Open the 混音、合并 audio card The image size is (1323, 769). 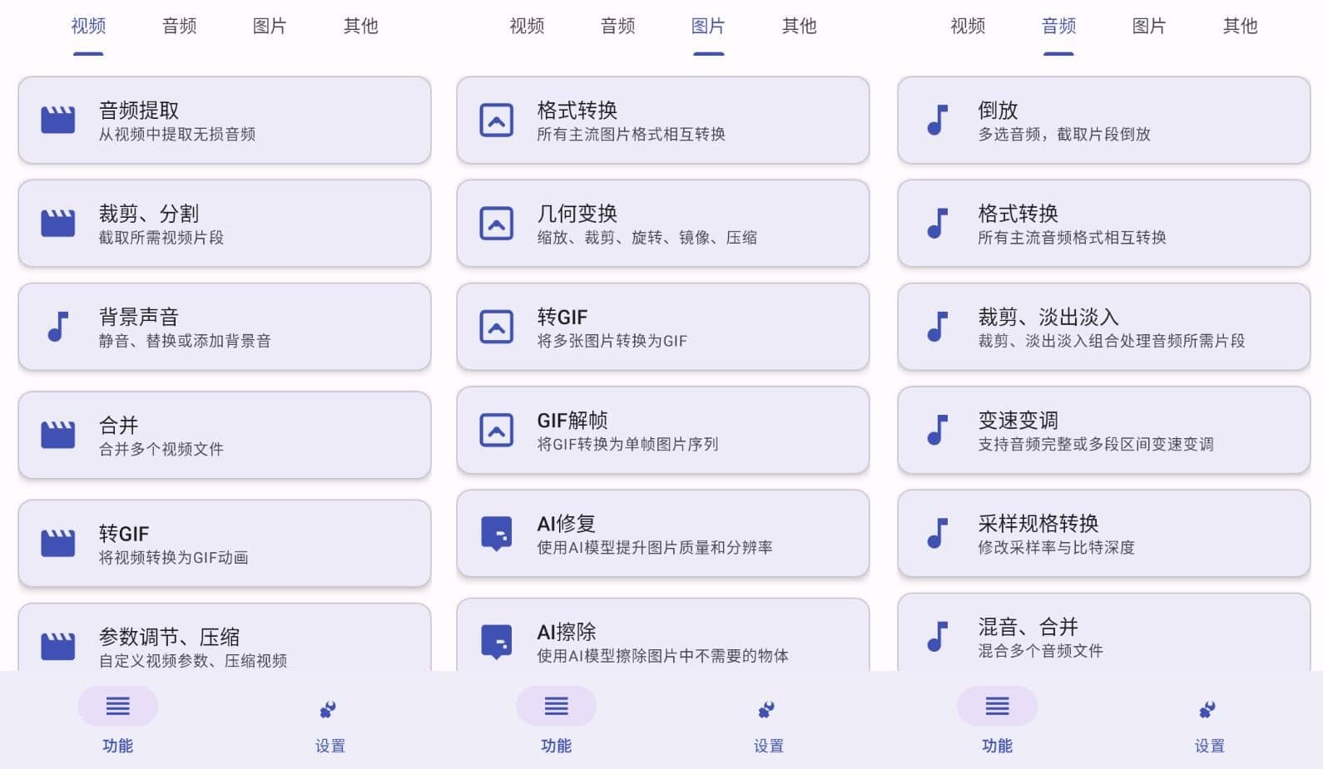pyautogui.click(x=1103, y=636)
